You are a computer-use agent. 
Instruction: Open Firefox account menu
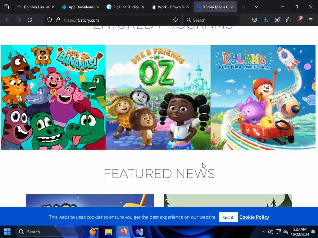tap(277, 20)
